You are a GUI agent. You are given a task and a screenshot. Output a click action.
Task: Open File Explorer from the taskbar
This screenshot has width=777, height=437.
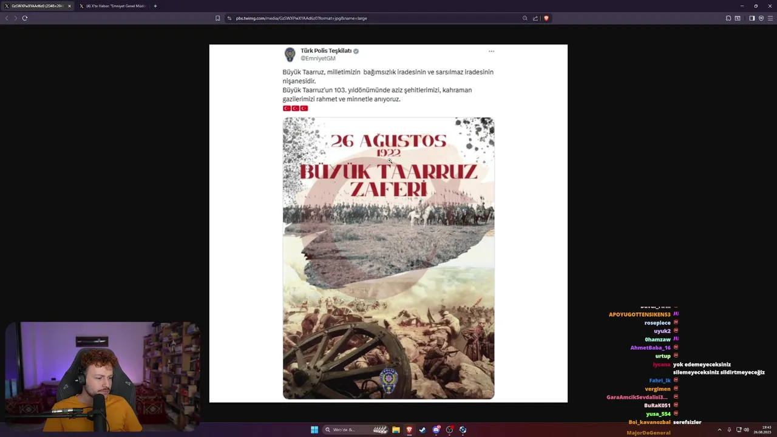coord(396,430)
